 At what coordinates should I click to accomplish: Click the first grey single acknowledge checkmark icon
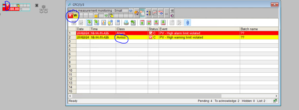pos(74,23)
